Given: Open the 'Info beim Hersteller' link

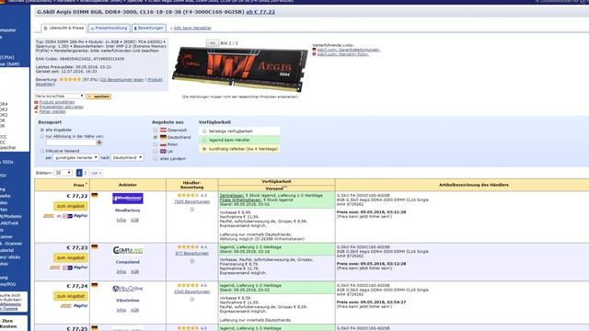Looking at the screenshot, I should (x=192, y=29).
